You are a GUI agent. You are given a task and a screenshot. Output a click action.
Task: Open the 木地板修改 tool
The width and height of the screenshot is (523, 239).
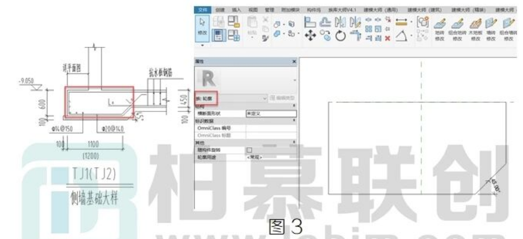tap(475, 29)
